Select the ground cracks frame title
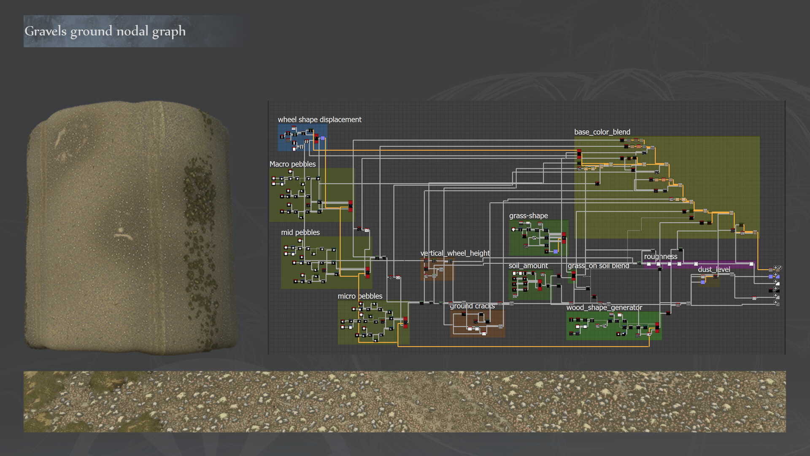The width and height of the screenshot is (810, 456). [x=472, y=306]
